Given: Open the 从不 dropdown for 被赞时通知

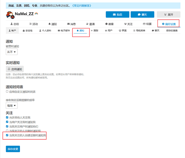Looking at the screenshot, I should pos(12,52).
